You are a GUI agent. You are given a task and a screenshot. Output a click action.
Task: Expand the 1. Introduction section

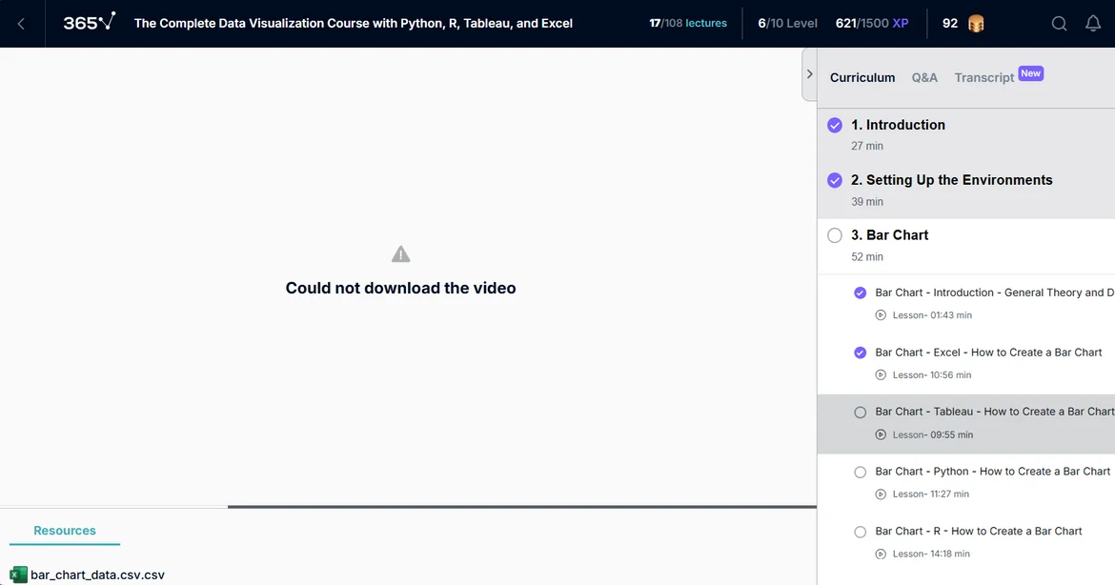898,125
